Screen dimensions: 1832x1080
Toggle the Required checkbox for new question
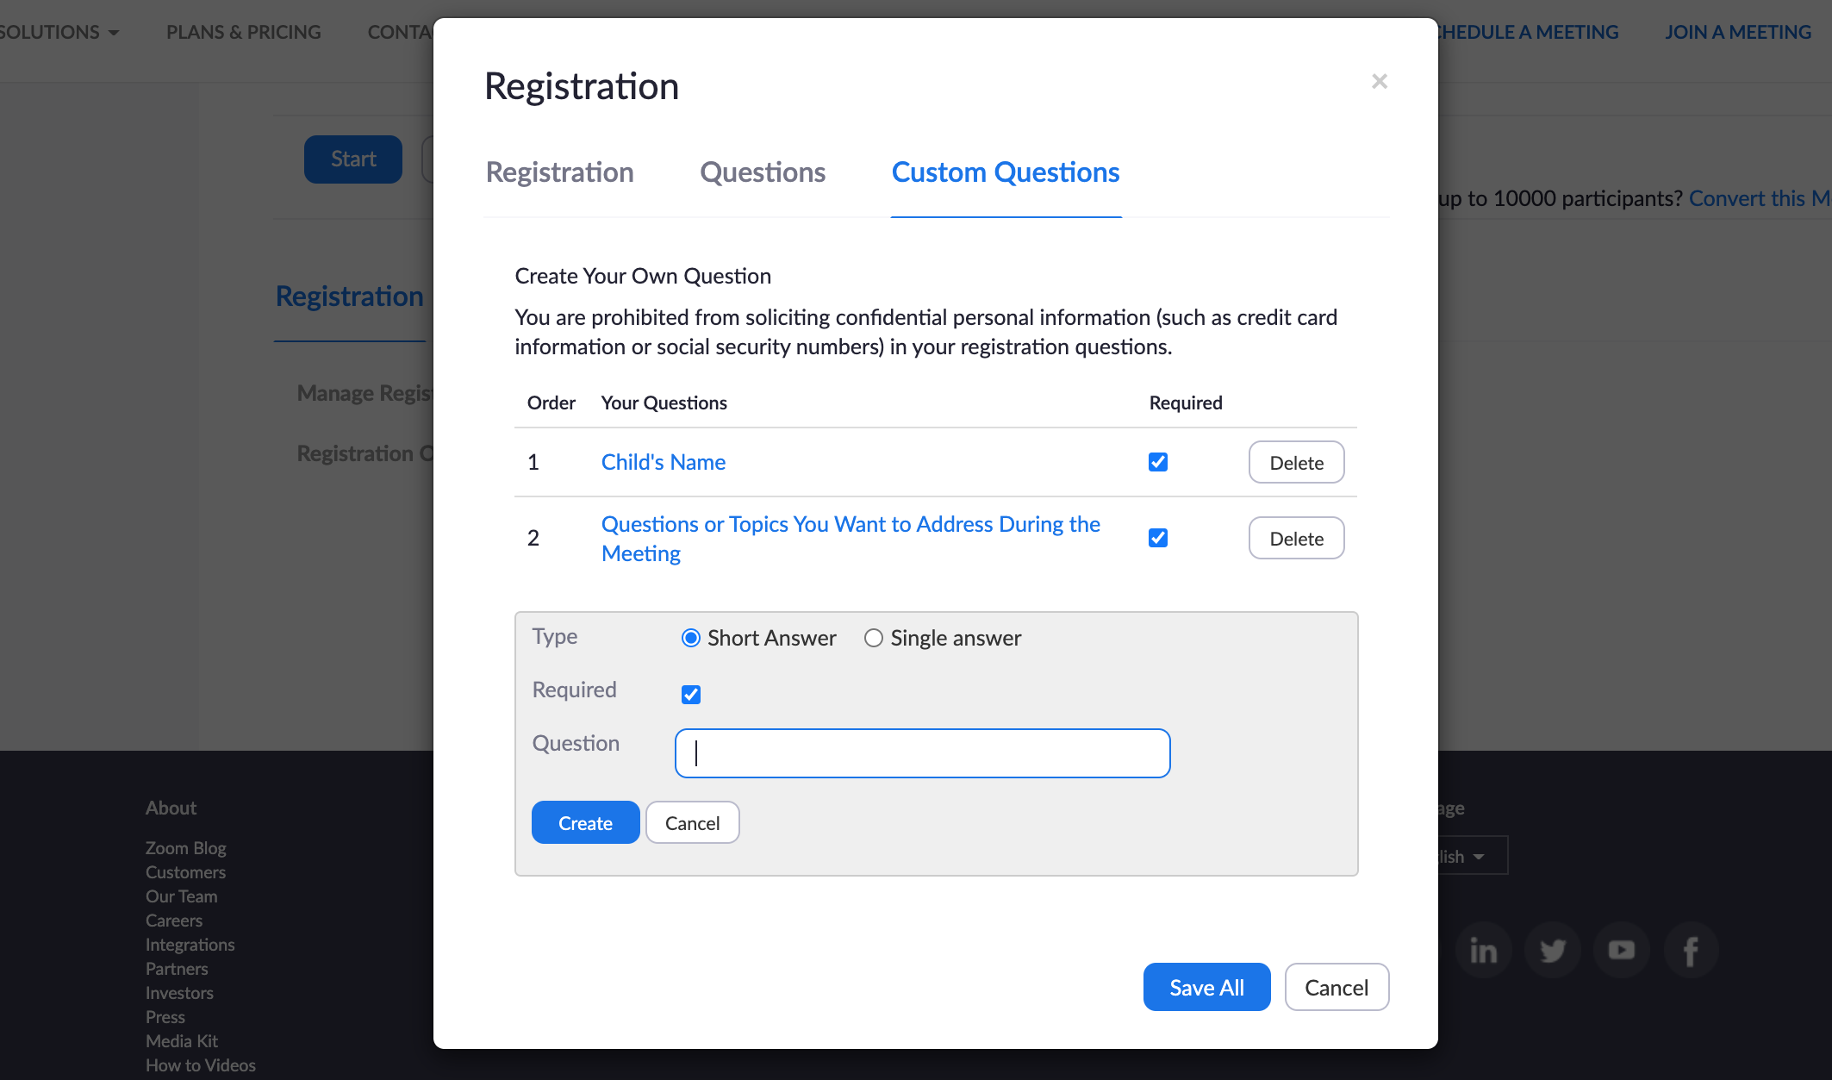tap(691, 695)
